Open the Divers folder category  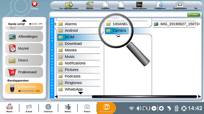tap(24, 60)
